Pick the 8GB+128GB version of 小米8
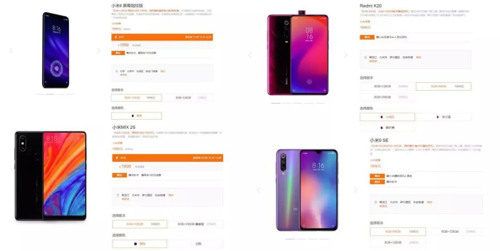 click(x=188, y=98)
